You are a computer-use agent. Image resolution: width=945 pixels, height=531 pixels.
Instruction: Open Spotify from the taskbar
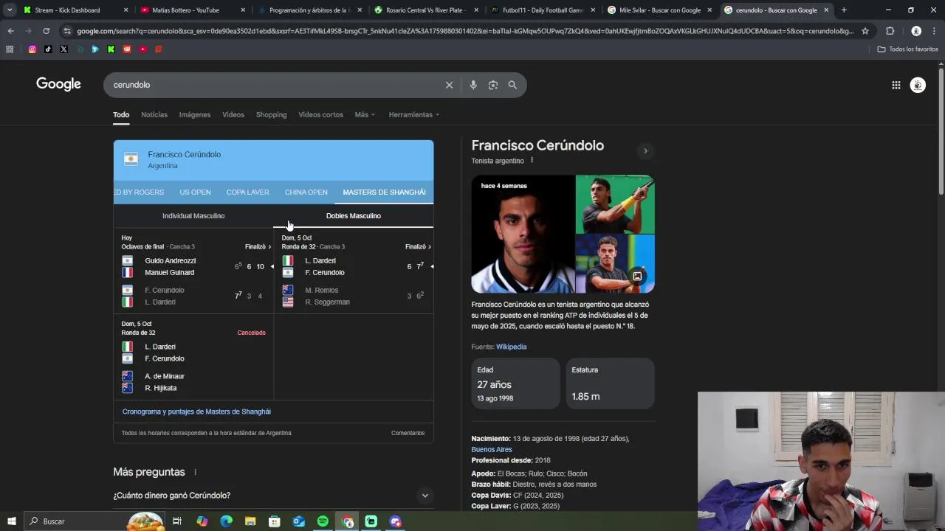pyautogui.click(x=323, y=521)
